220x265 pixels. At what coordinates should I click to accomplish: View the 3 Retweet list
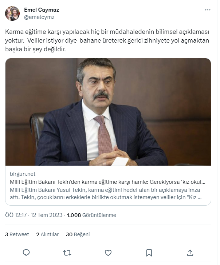tap(17, 234)
